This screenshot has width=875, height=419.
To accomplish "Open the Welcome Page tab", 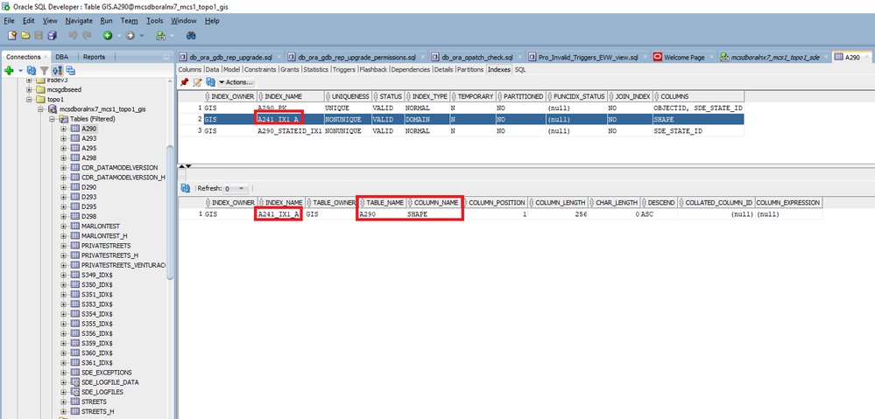I will pos(684,57).
